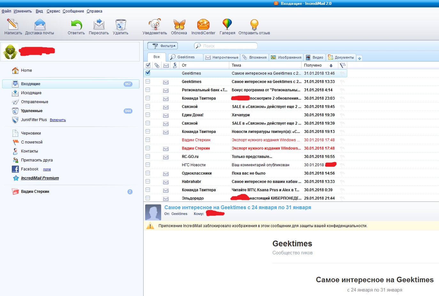Viewport: 439px width, 296px height.
Task: Open the IncrediMail Premium link
Action: 40,178
